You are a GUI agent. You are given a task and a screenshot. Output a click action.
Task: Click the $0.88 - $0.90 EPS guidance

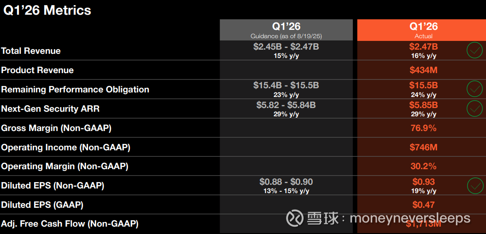point(286,182)
